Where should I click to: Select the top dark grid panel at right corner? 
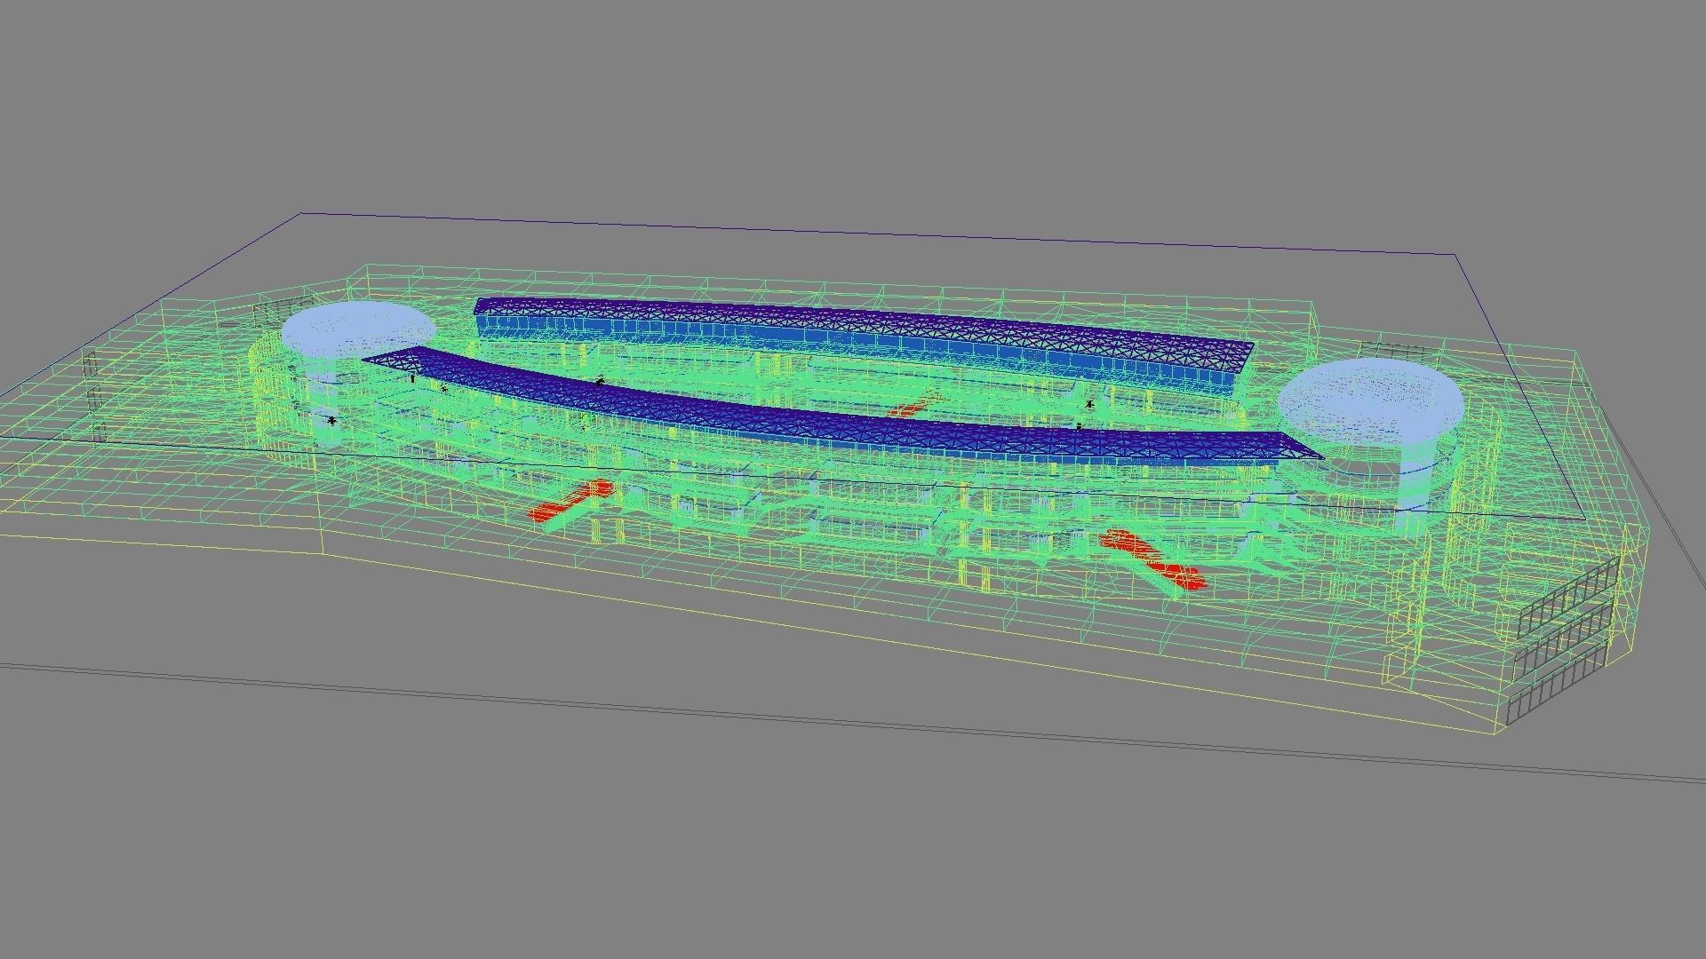(1569, 597)
